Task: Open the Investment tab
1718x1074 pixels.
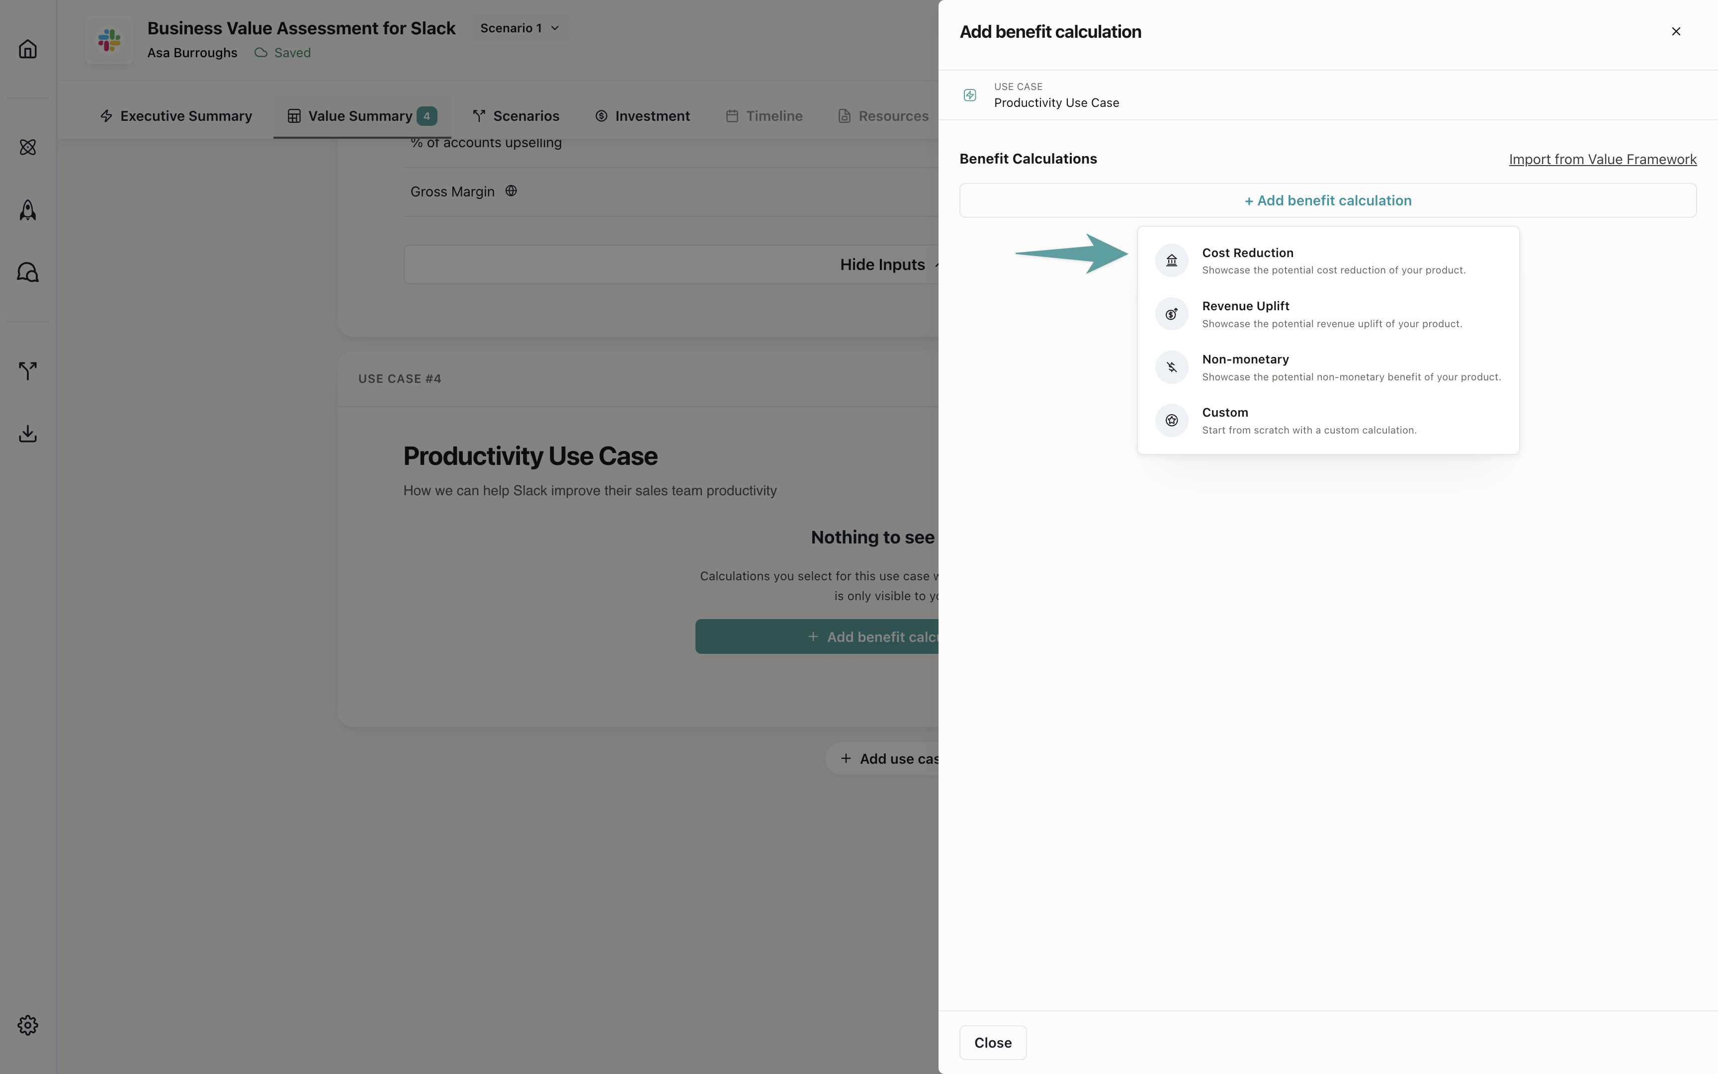Action: coord(642,116)
